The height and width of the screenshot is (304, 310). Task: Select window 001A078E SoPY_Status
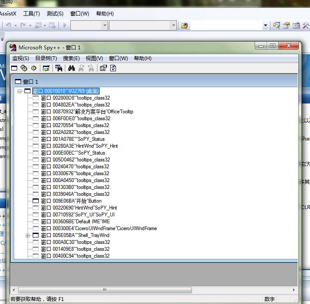(73, 139)
